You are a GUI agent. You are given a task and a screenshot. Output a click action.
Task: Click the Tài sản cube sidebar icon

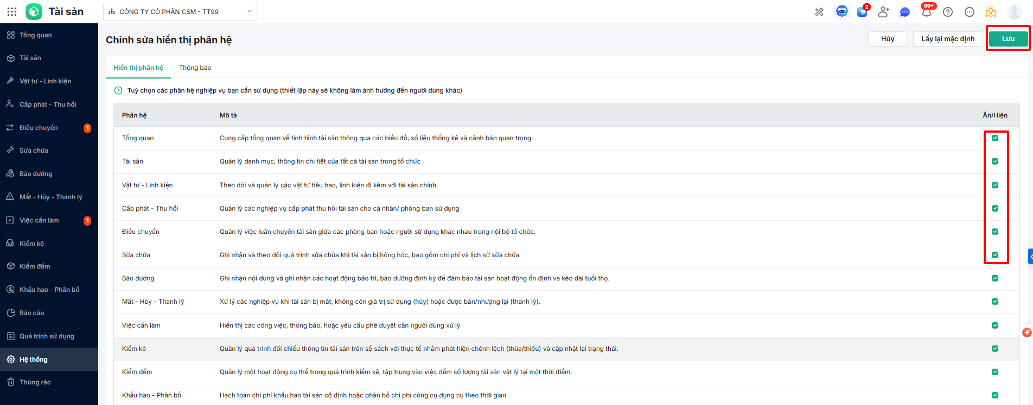point(10,58)
